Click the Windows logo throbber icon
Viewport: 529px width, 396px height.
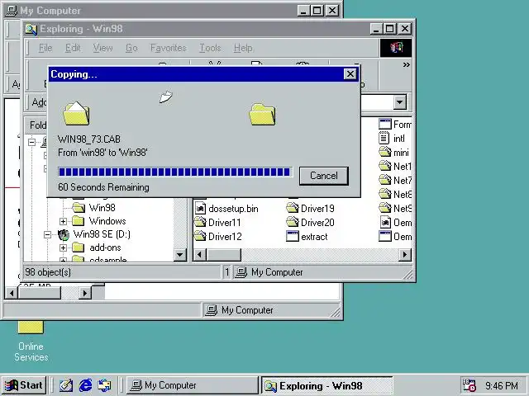click(x=396, y=48)
